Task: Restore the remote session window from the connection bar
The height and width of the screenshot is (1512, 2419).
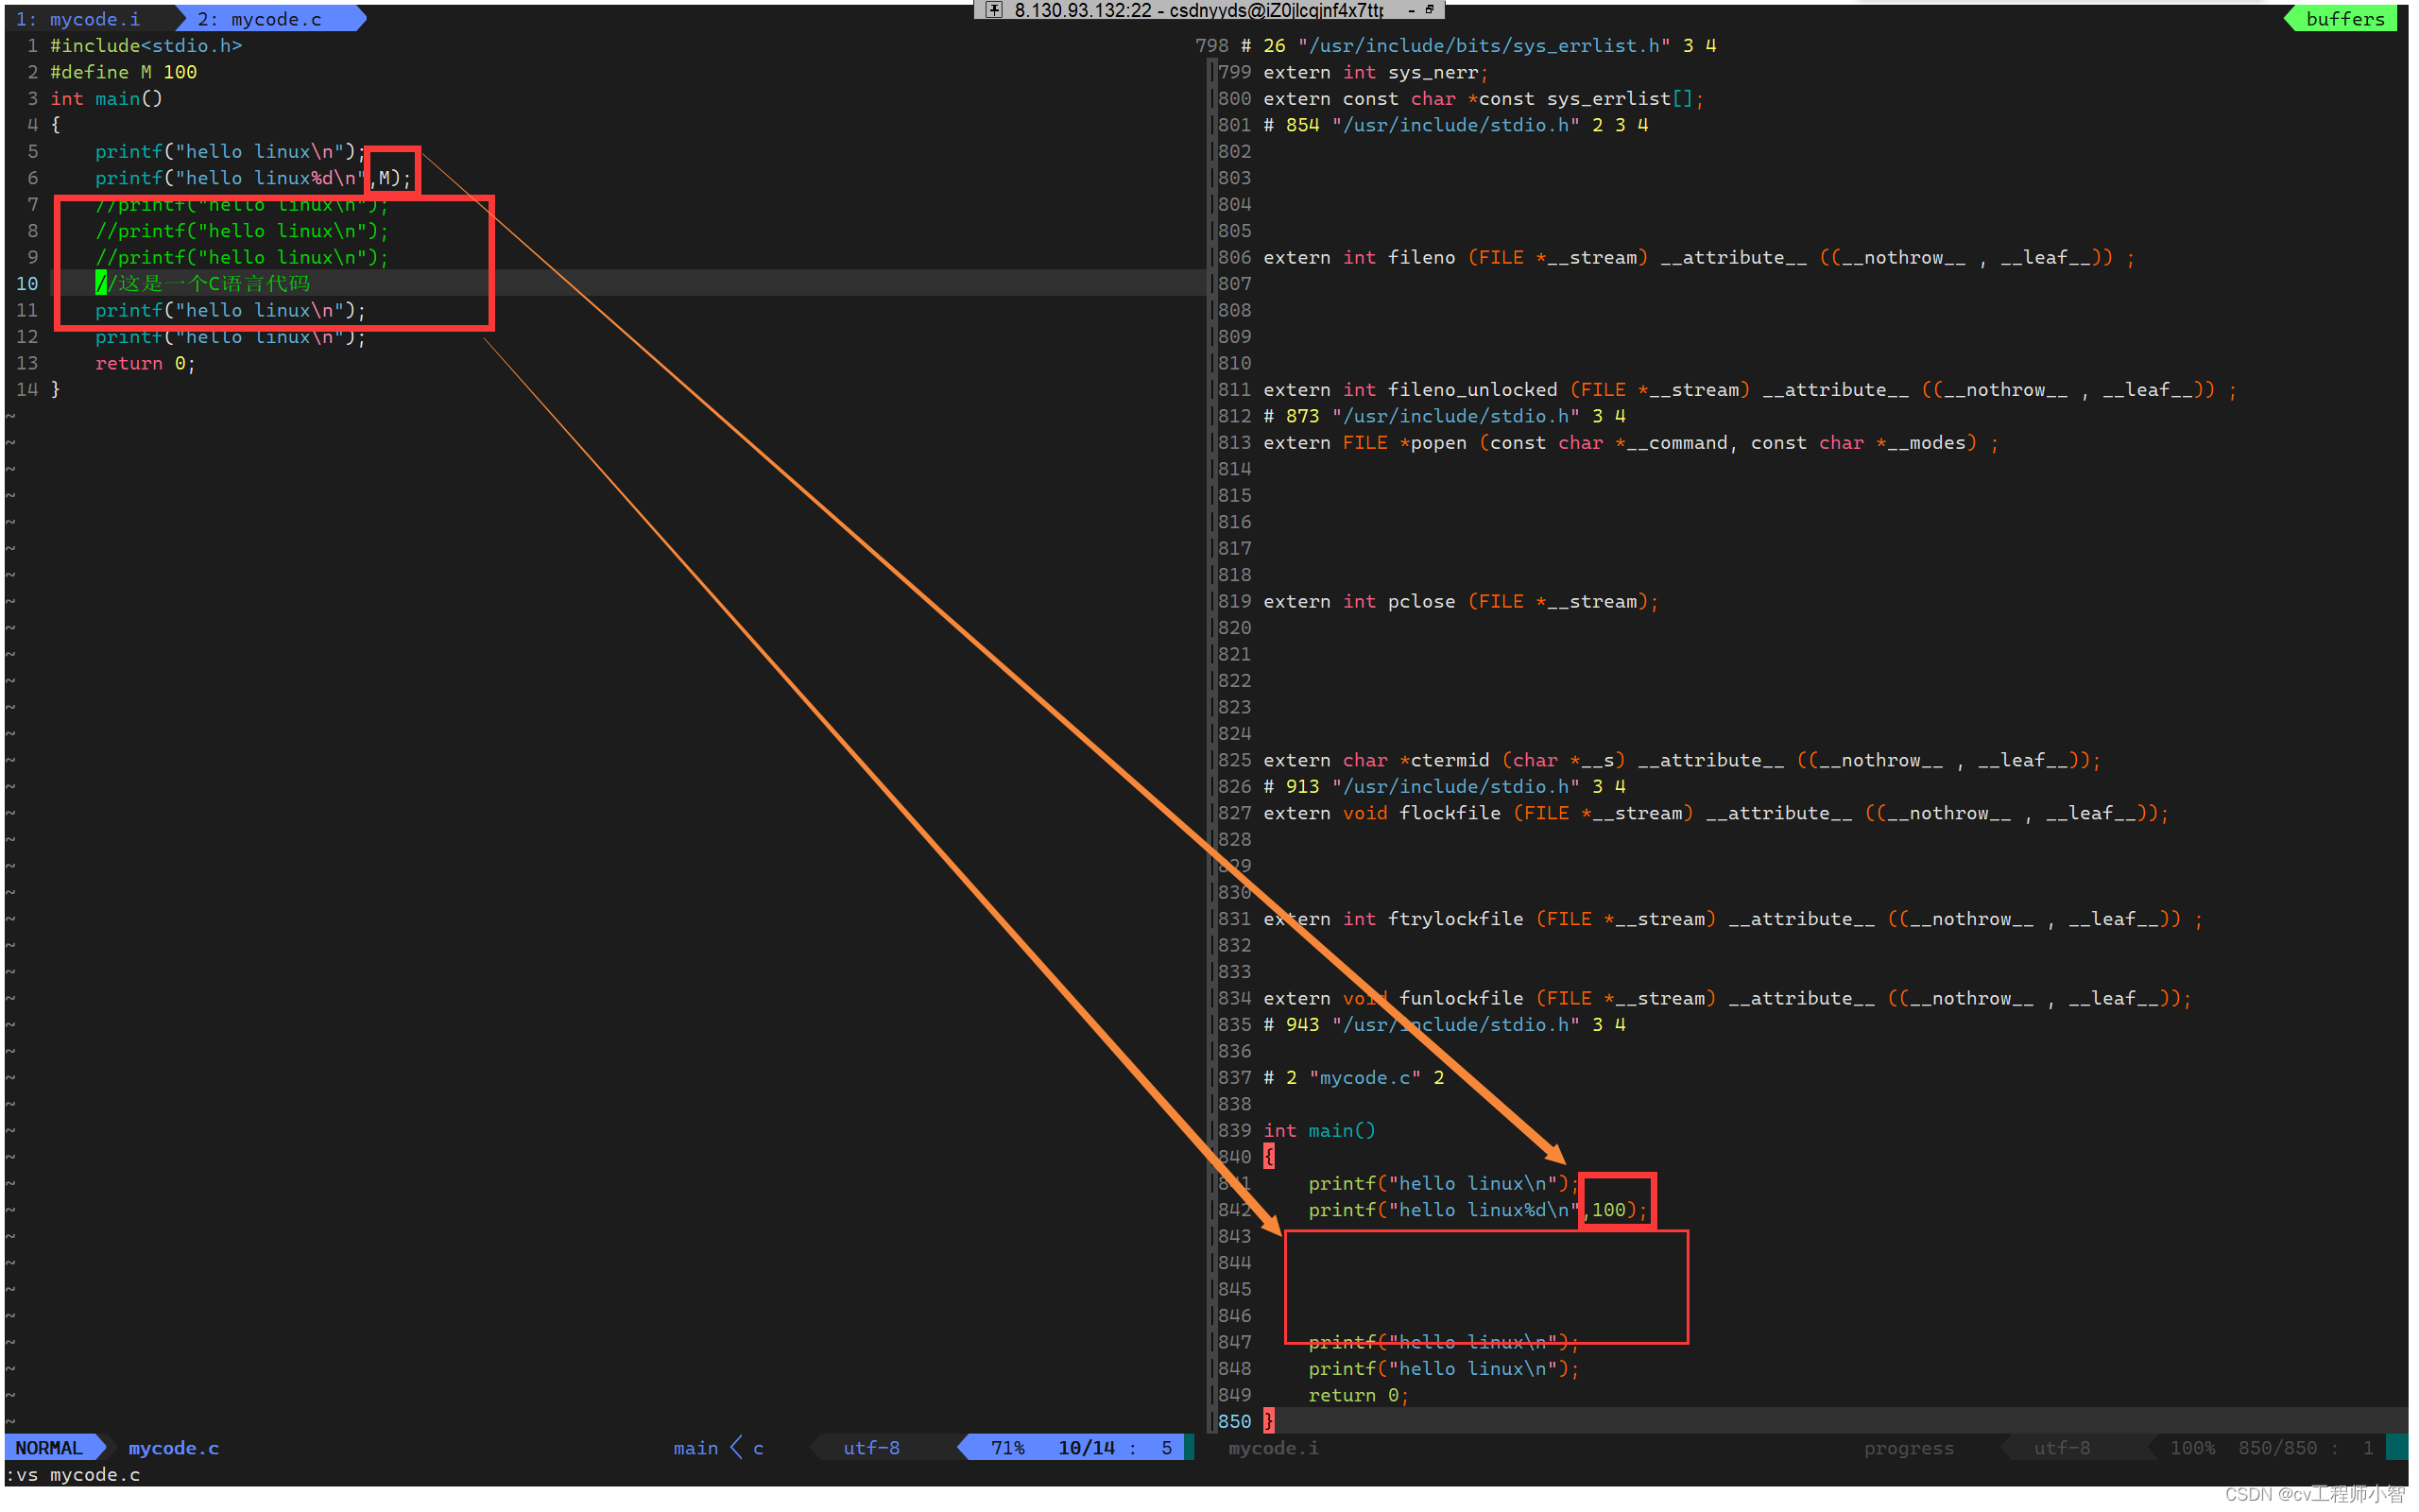Action: (1430, 10)
